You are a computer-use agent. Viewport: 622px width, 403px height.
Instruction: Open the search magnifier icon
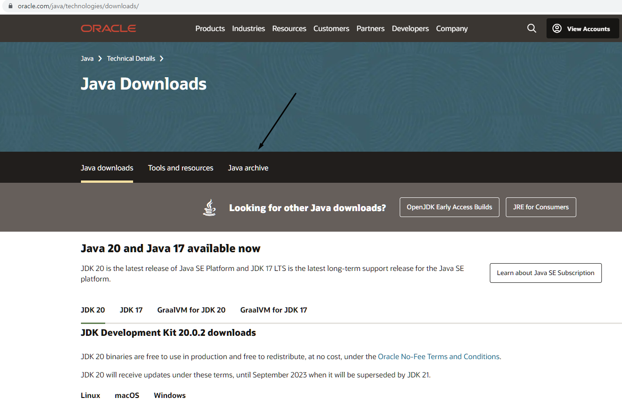[531, 28]
